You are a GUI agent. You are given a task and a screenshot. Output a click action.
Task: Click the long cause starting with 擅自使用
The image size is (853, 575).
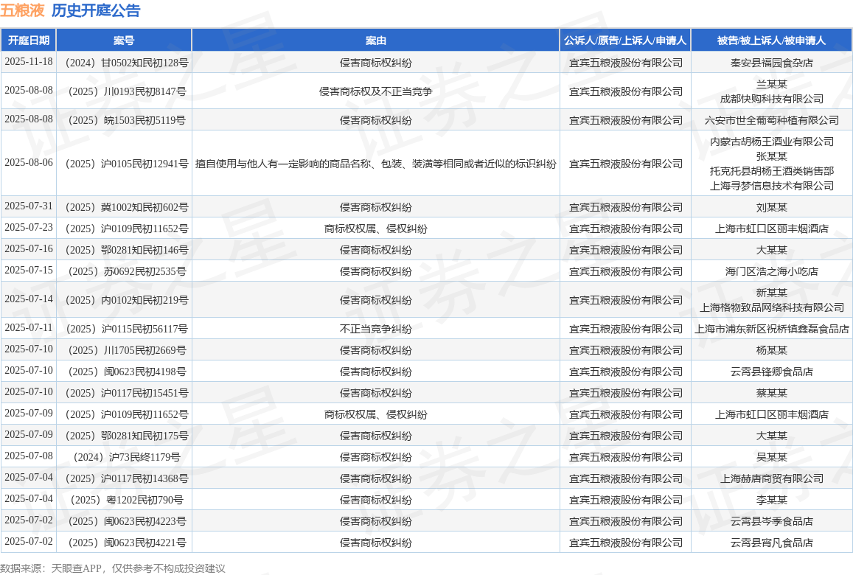coord(376,164)
